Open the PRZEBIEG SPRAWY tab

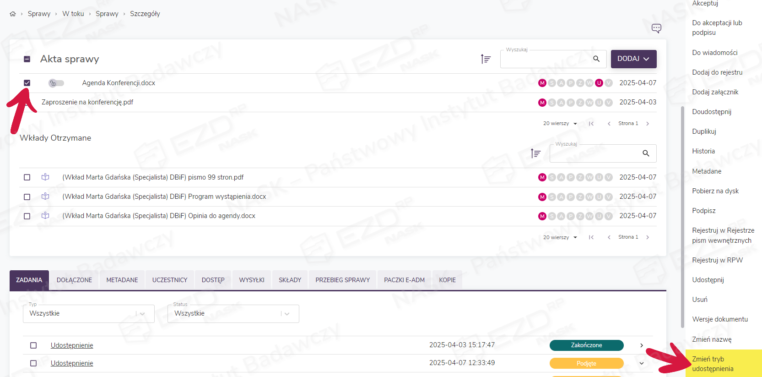coord(342,280)
